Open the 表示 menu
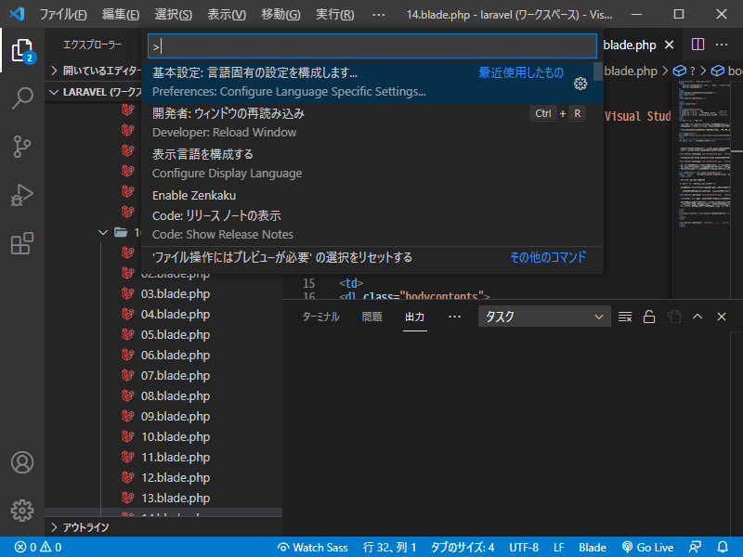This screenshot has width=743, height=557. [x=227, y=15]
